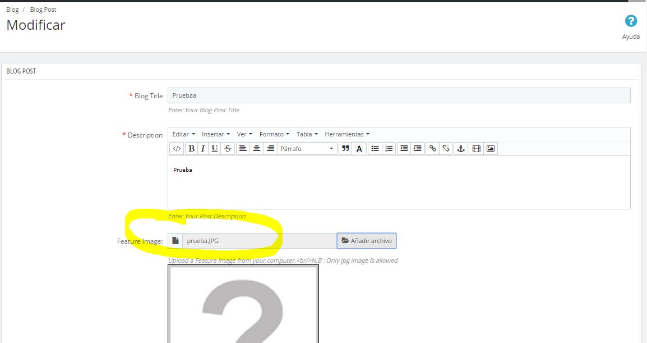
Task: Click the Blog Title input field
Action: click(399, 95)
